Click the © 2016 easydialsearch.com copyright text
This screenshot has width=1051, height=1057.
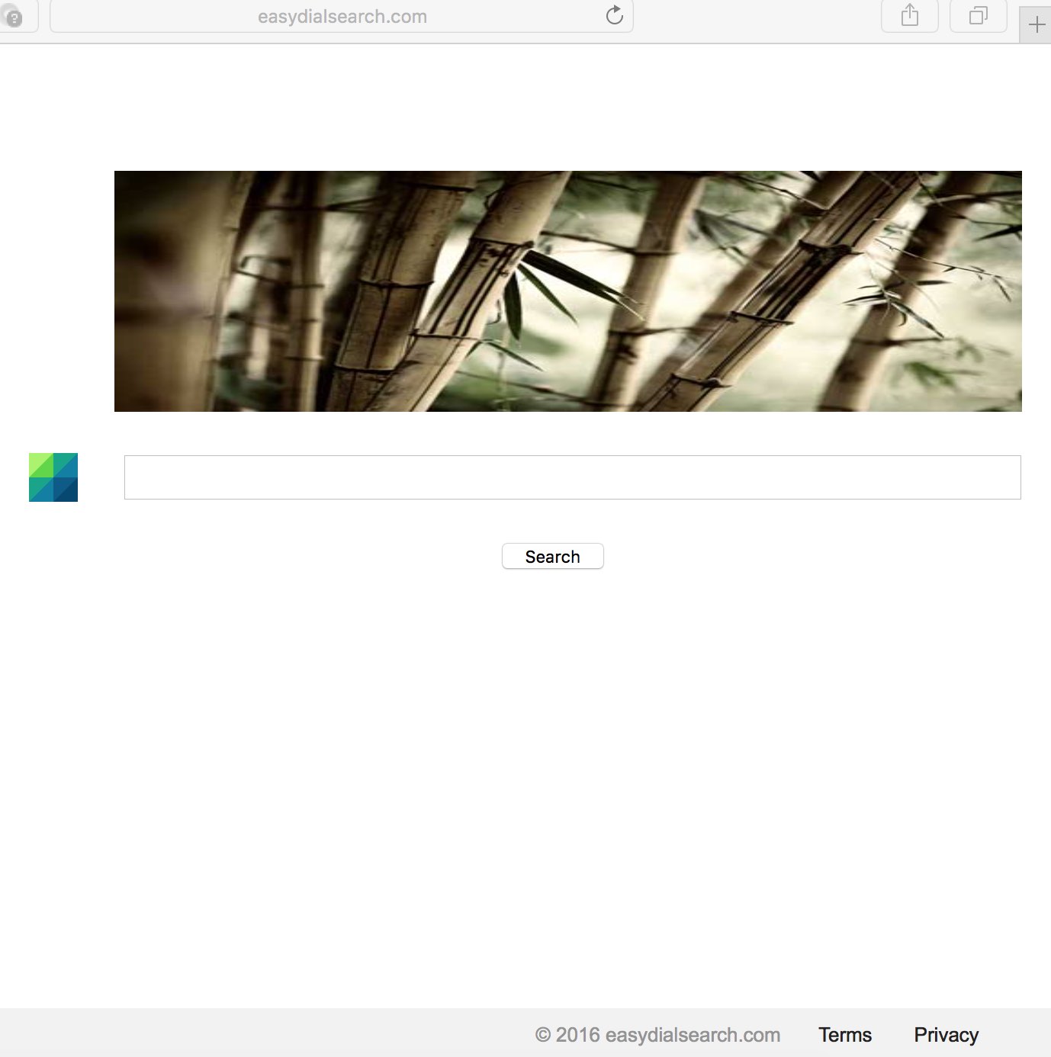pyautogui.click(x=657, y=1035)
